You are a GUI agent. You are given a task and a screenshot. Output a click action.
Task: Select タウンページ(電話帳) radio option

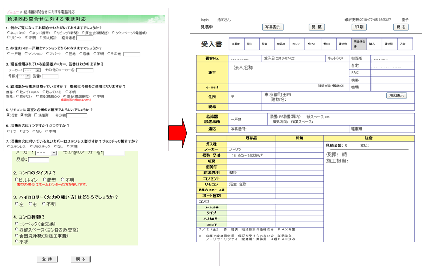coord(113,33)
